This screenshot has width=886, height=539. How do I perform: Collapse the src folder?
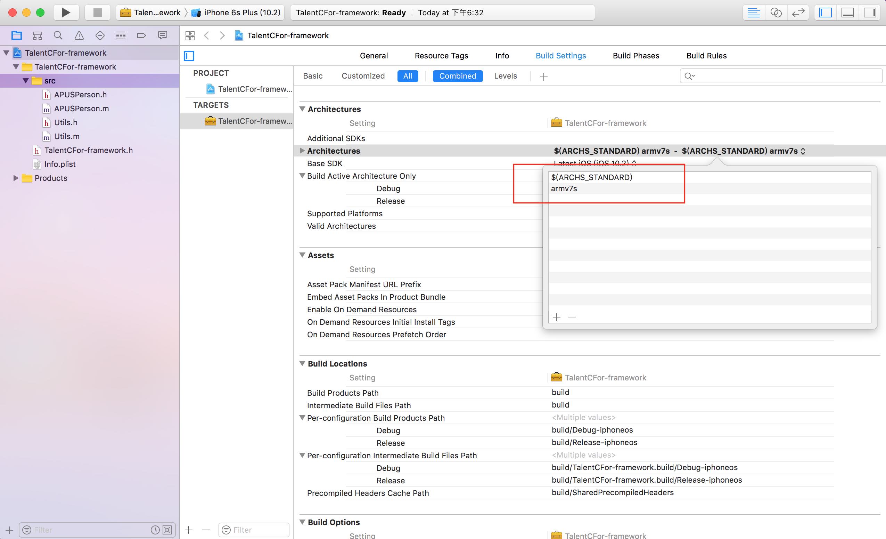(x=26, y=81)
